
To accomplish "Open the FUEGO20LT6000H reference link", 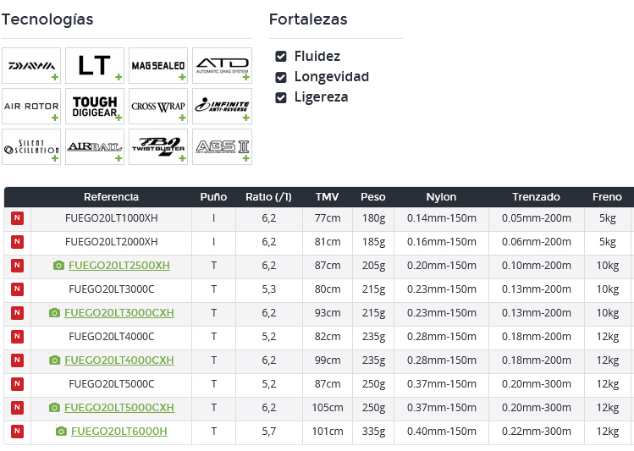I will 119,432.
